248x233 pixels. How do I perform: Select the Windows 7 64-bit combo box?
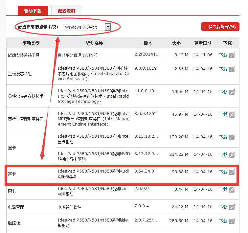pos(86,27)
